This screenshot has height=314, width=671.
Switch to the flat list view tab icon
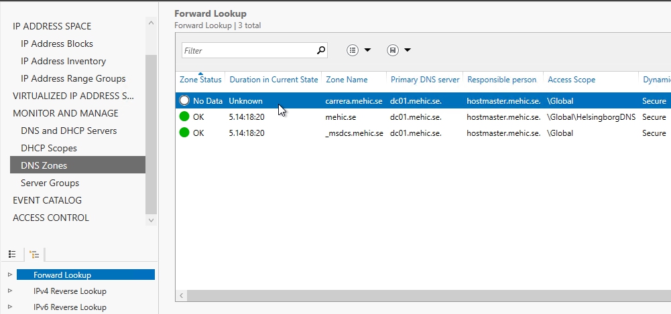[12, 254]
